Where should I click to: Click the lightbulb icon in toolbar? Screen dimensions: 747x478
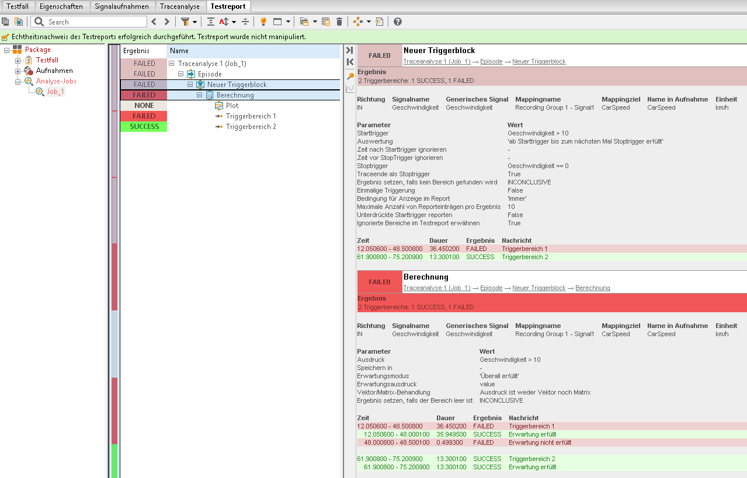(263, 22)
